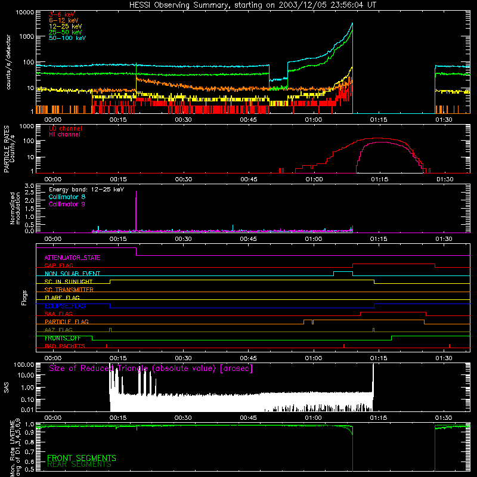Viewport: 477px width, 477px height.
Task: Click the 00:30 time label under particle-rates panel
Action: pyautogui.click(x=184, y=179)
